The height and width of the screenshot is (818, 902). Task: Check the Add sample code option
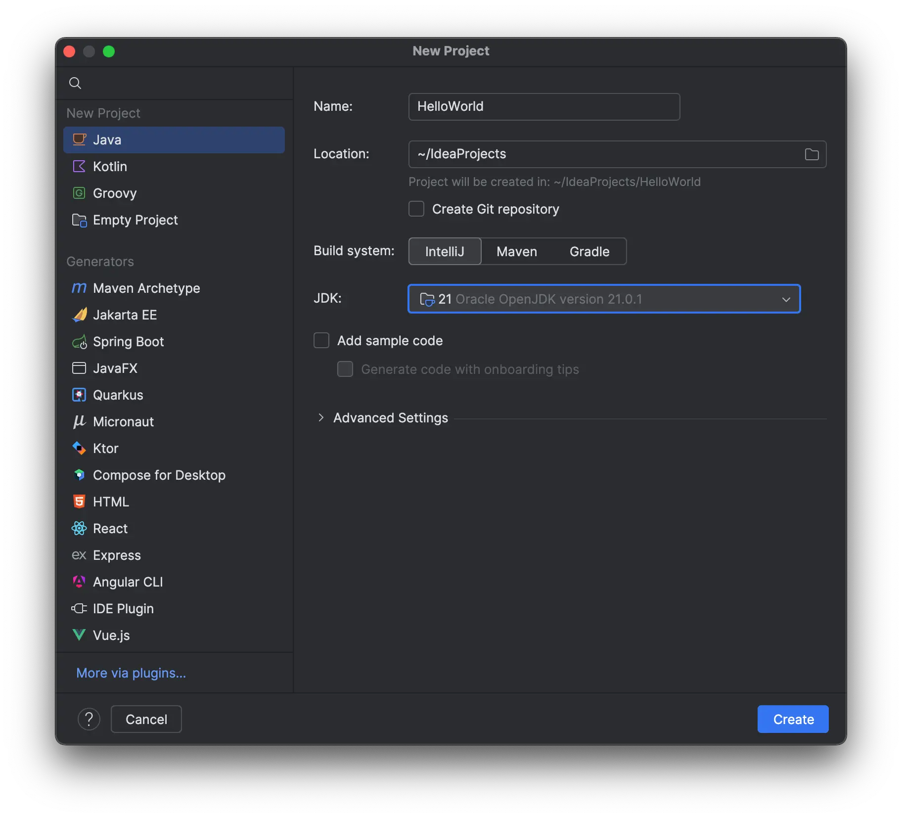[321, 340]
